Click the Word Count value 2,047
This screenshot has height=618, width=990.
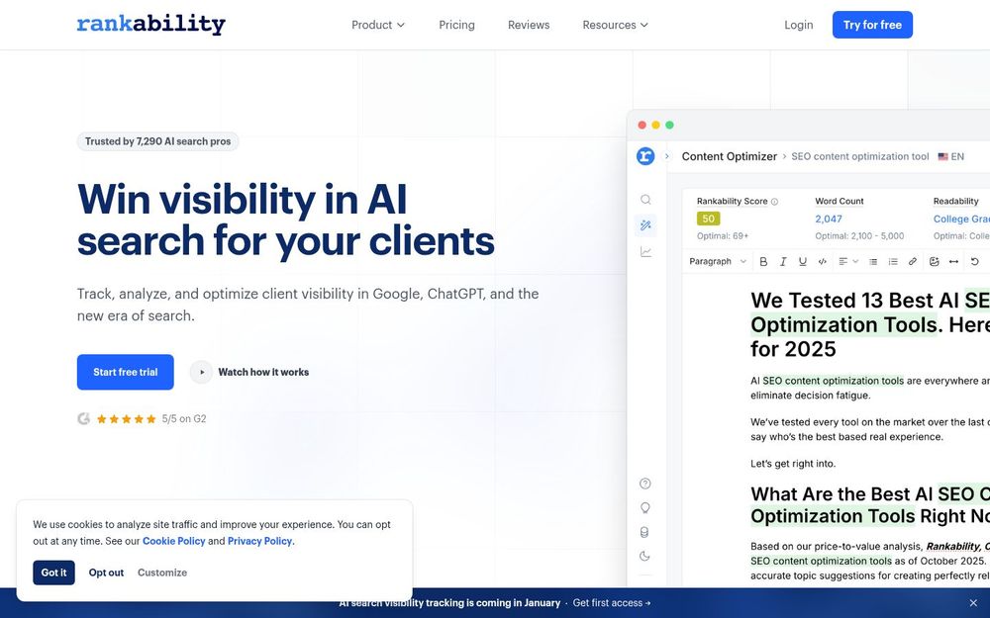tap(829, 219)
